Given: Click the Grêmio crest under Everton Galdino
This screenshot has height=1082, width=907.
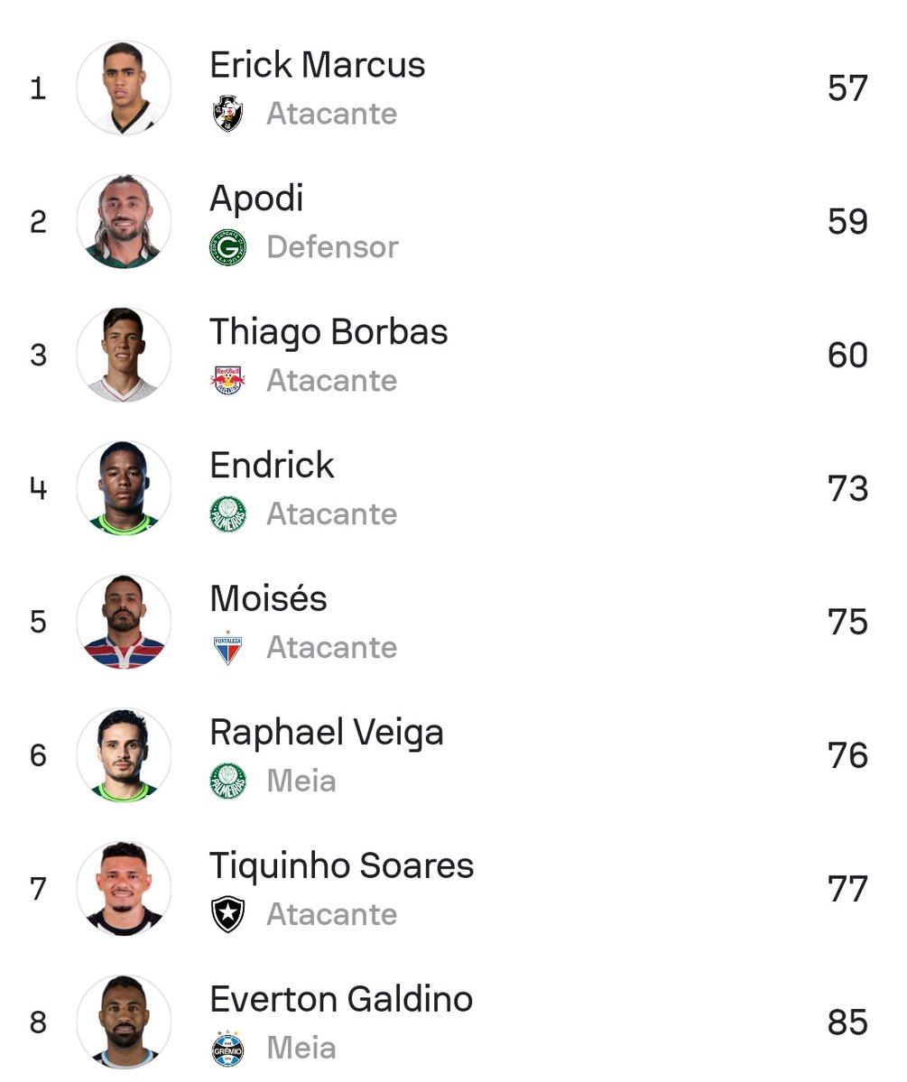Looking at the screenshot, I should pyautogui.click(x=227, y=1049).
